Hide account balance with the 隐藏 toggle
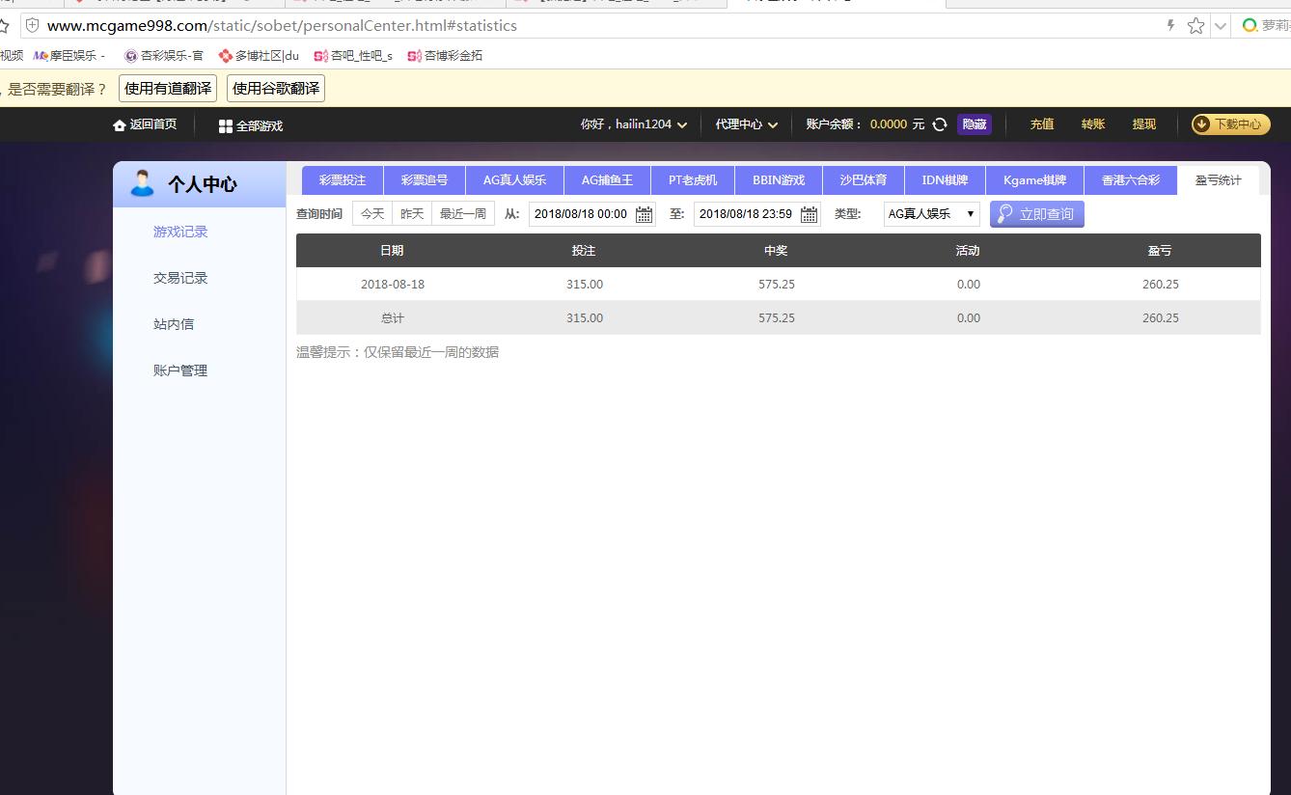Image resolution: width=1291 pixels, height=795 pixels. [974, 123]
